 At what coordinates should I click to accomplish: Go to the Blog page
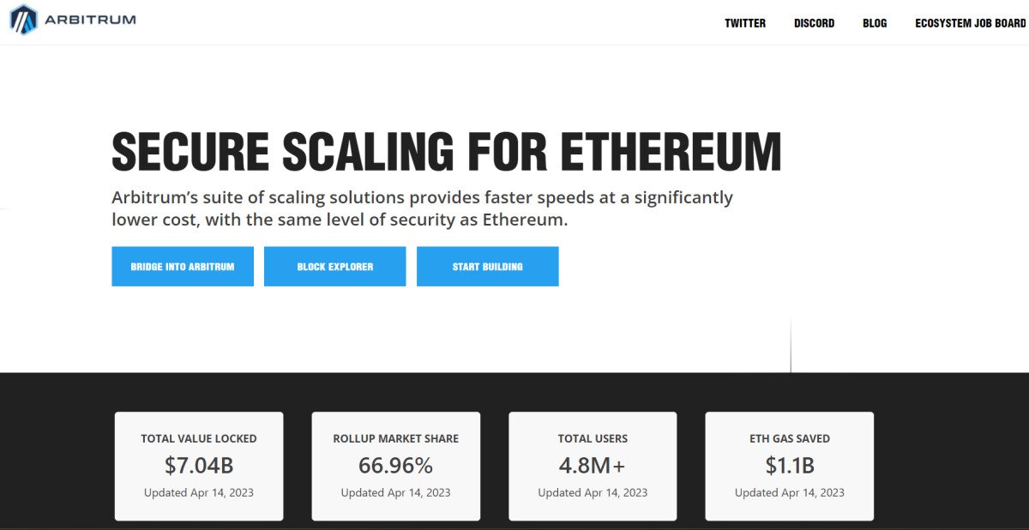pos(875,23)
